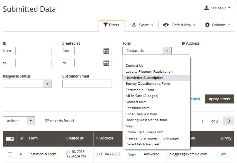The image size is (237, 163).
Task: Open calendar picker for Created at to
Action: coord(106,63)
